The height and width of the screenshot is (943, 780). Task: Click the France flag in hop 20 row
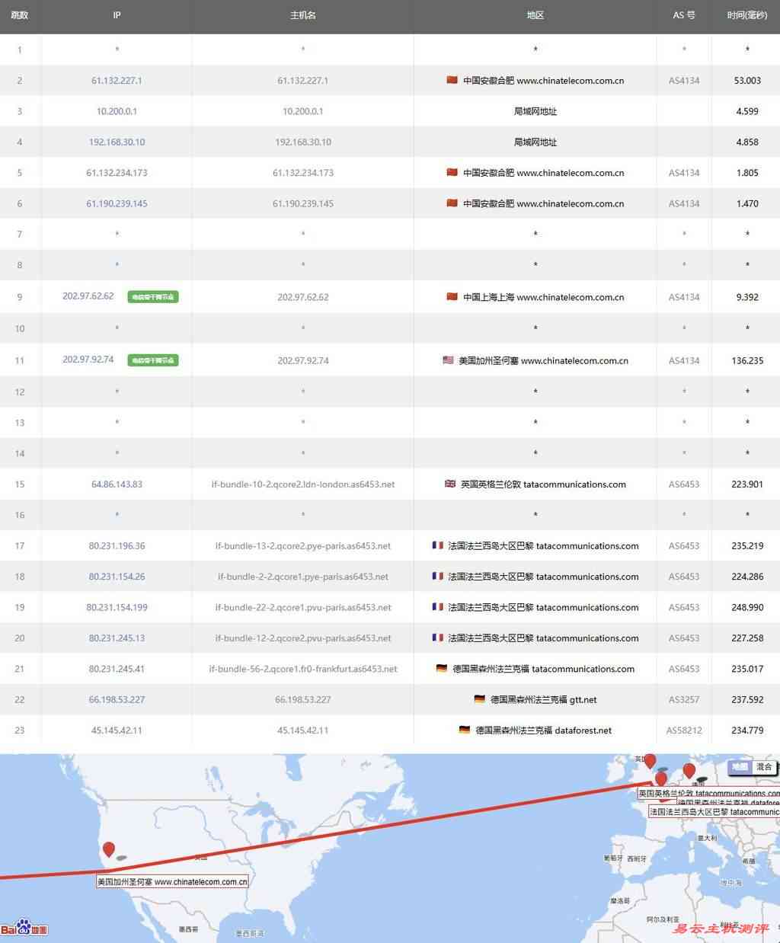pyautogui.click(x=437, y=638)
